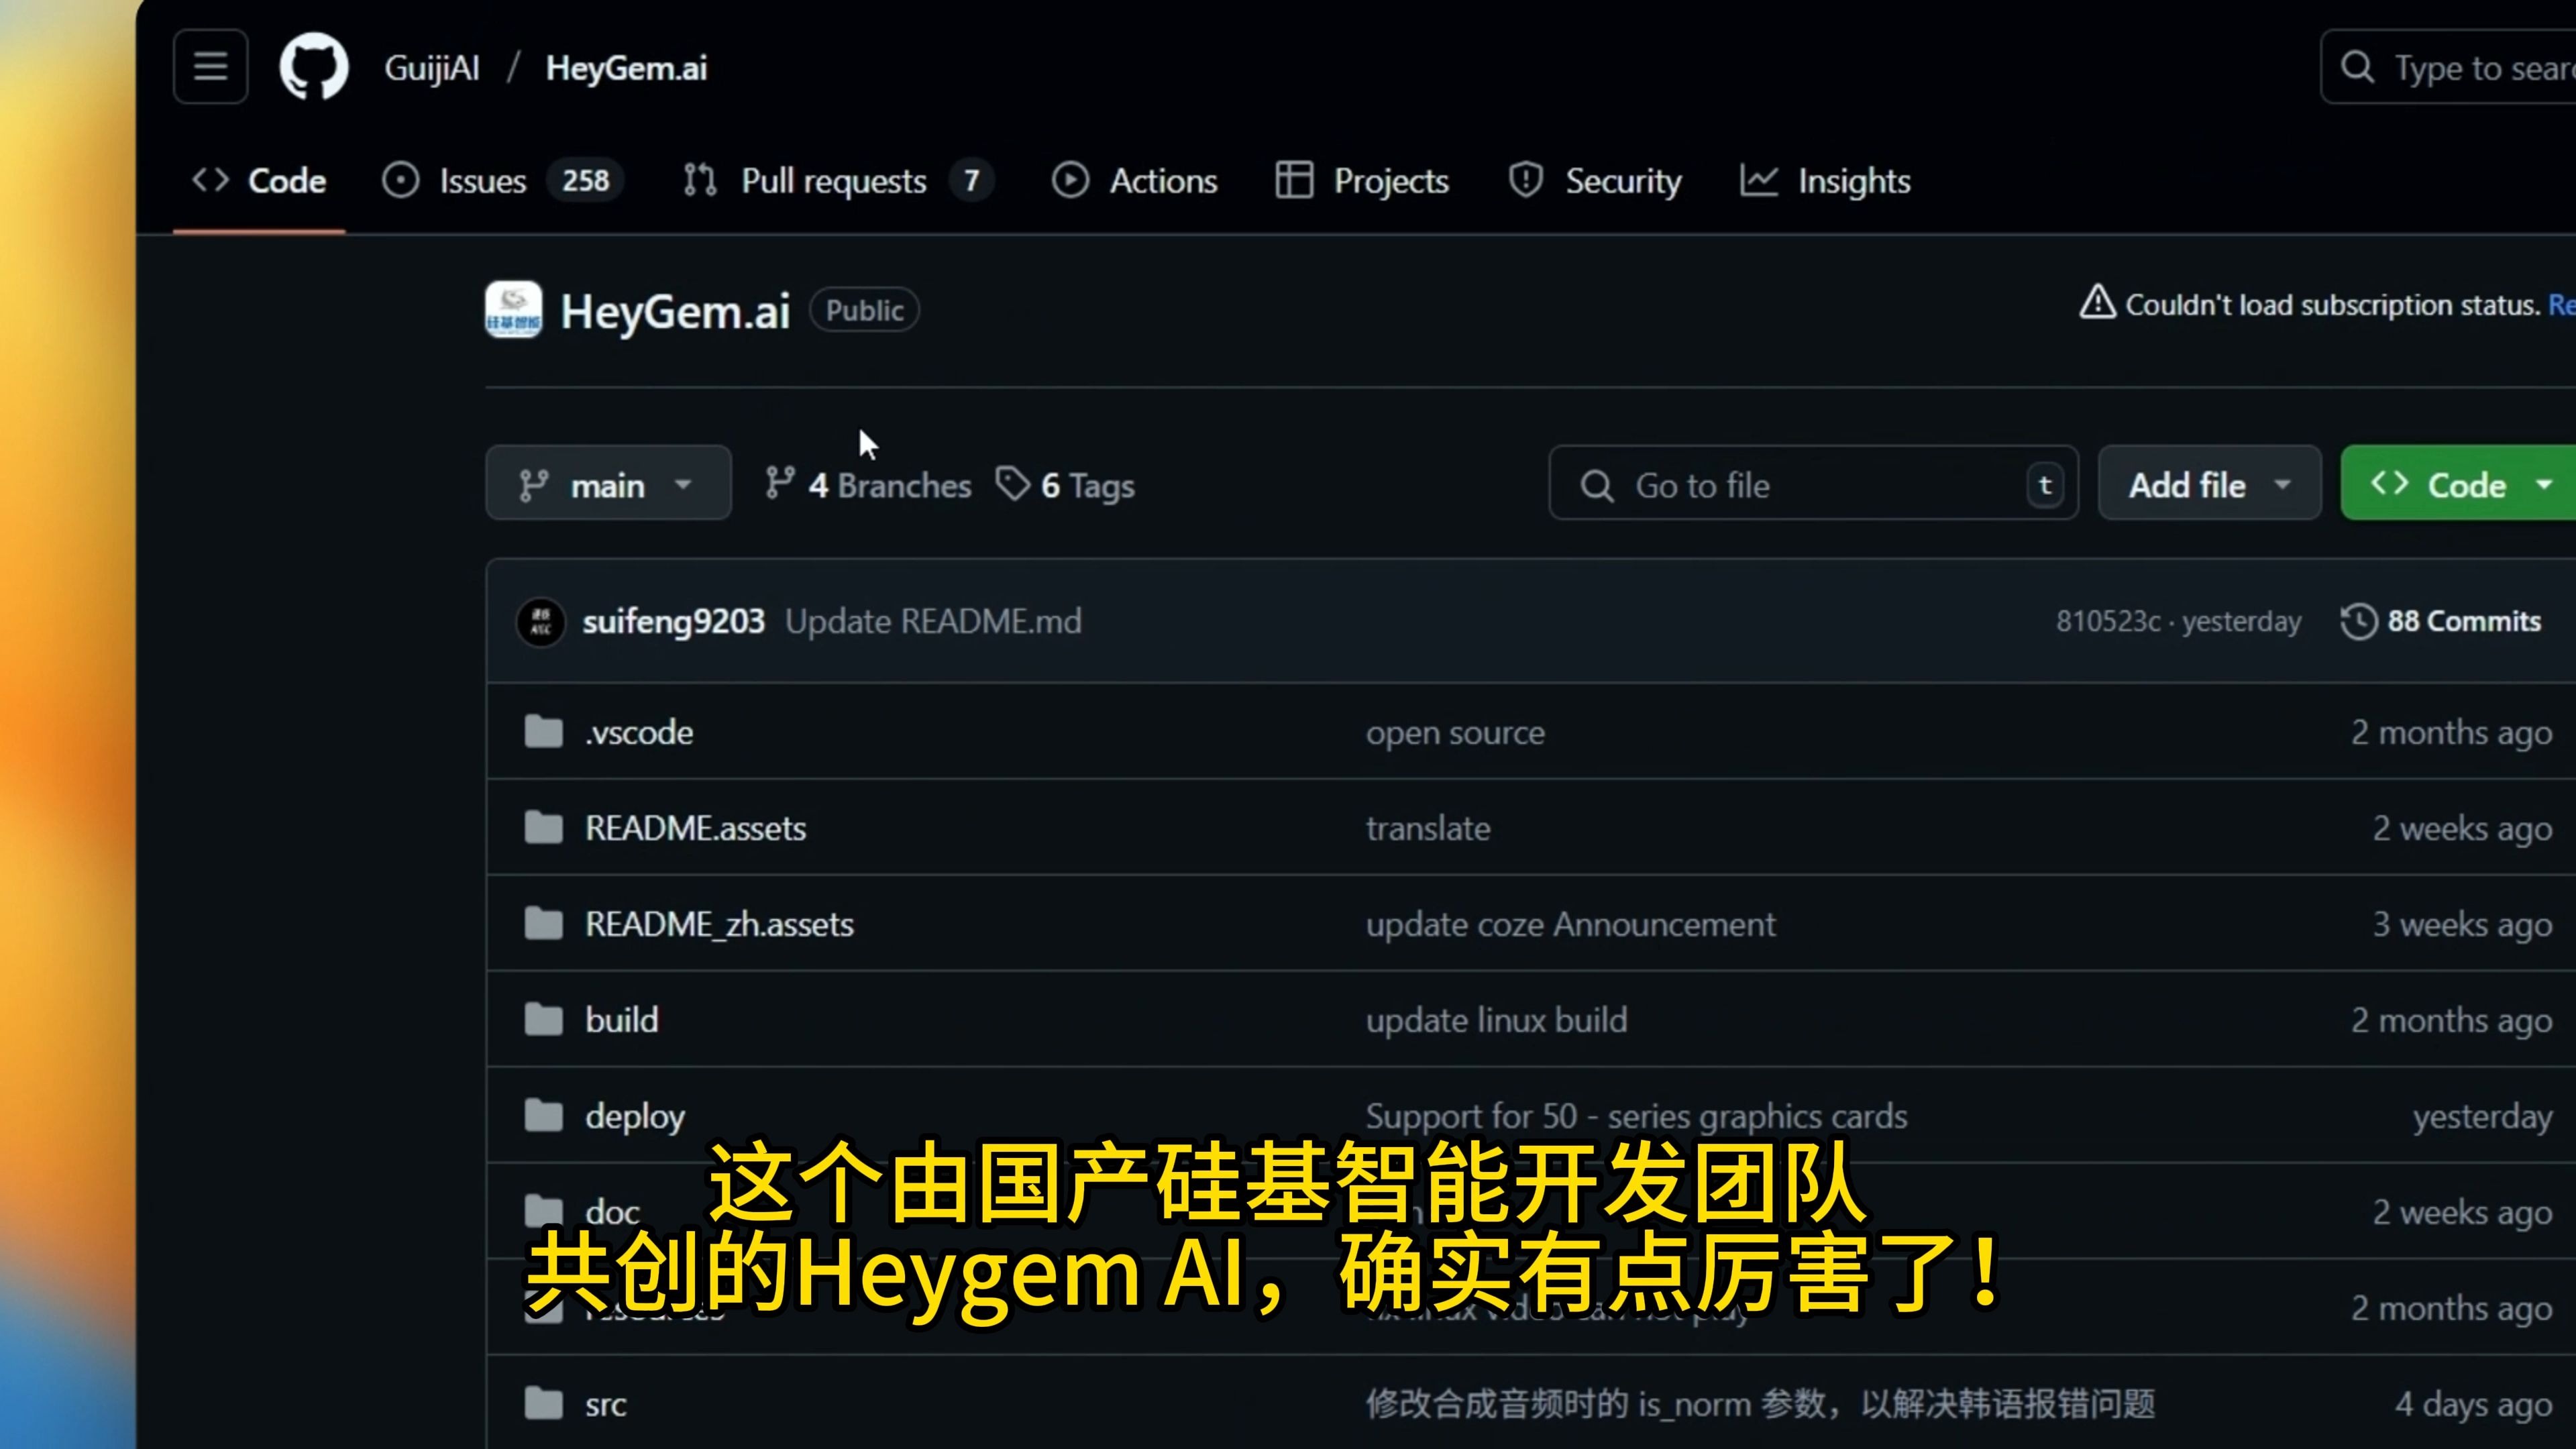Click the build folder icon

[x=544, y=1020]
